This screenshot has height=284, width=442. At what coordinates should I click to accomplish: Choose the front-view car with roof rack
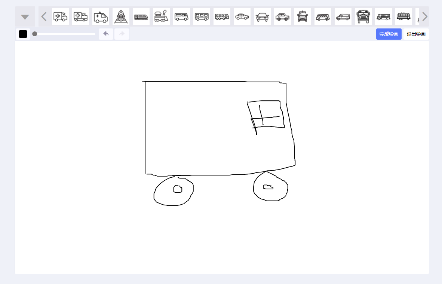point(262,17)
